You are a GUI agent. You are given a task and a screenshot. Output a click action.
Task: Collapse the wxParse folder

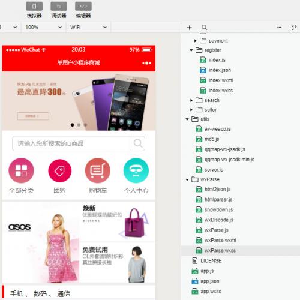click(187, 179)
